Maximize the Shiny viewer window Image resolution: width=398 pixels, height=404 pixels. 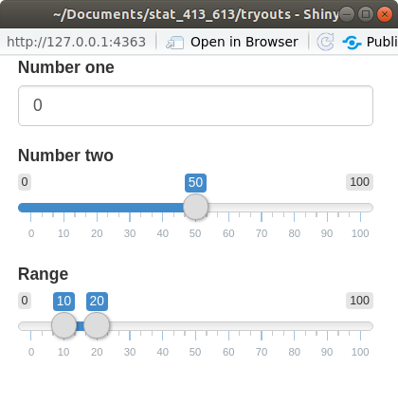[366, 14]
